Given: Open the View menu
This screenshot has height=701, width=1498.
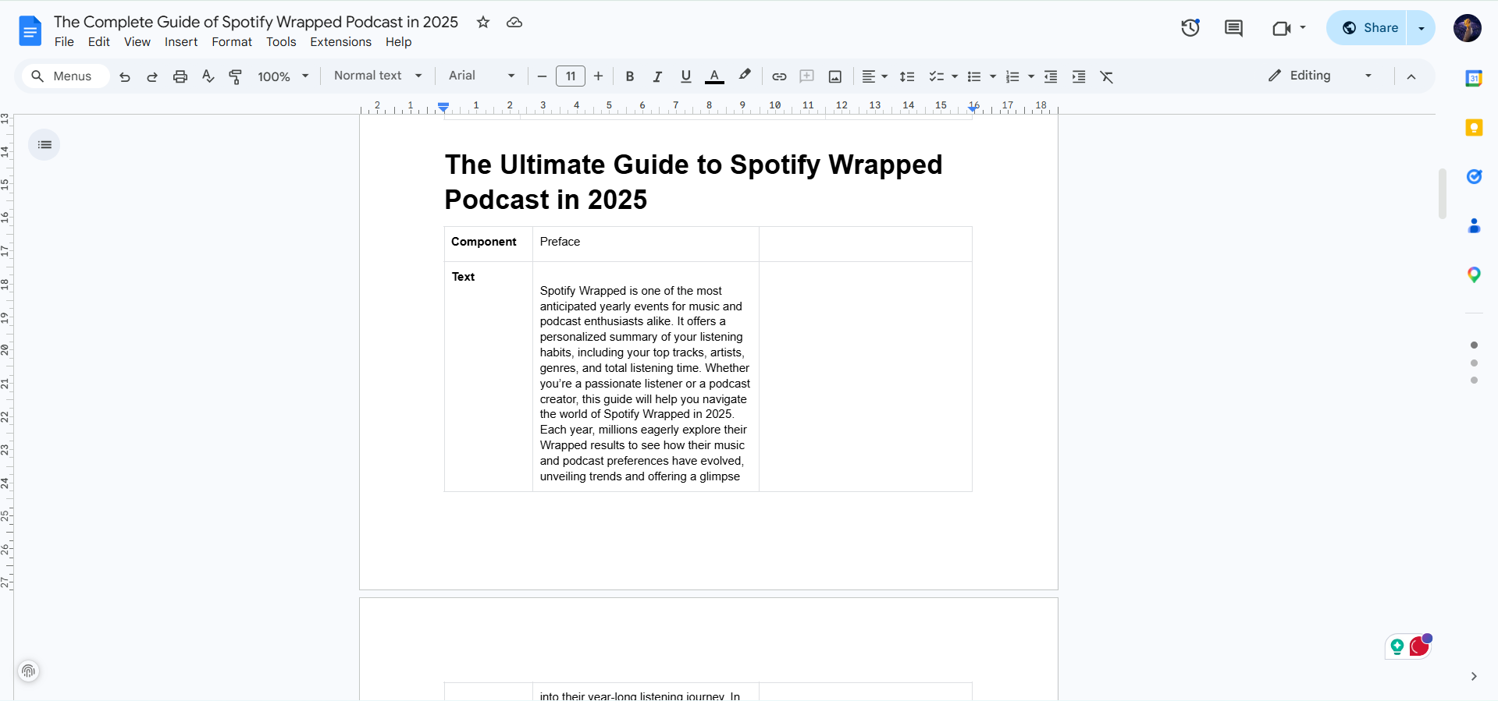Looking at the screenshot, I should (137, 42).
